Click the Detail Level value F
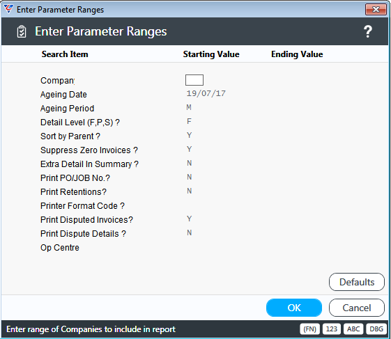Screen dimensions: 391x339 [x=189, y=121]
